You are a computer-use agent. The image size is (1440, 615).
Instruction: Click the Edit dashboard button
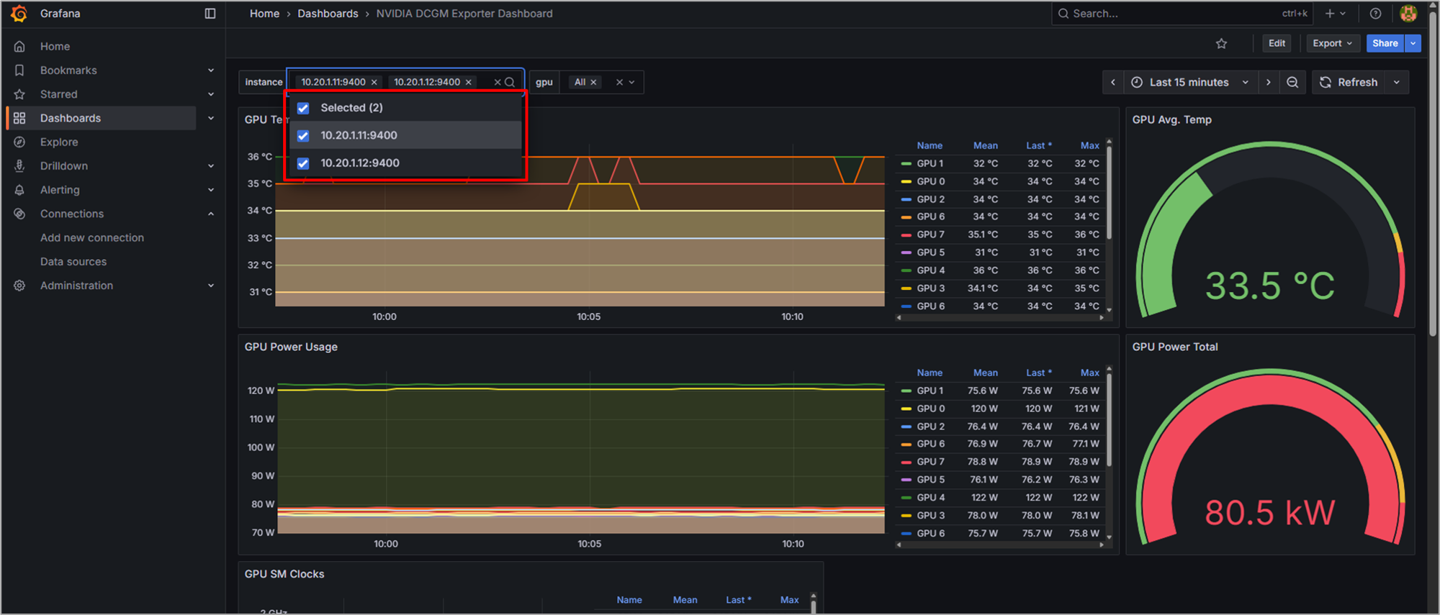click(1277, 44)
